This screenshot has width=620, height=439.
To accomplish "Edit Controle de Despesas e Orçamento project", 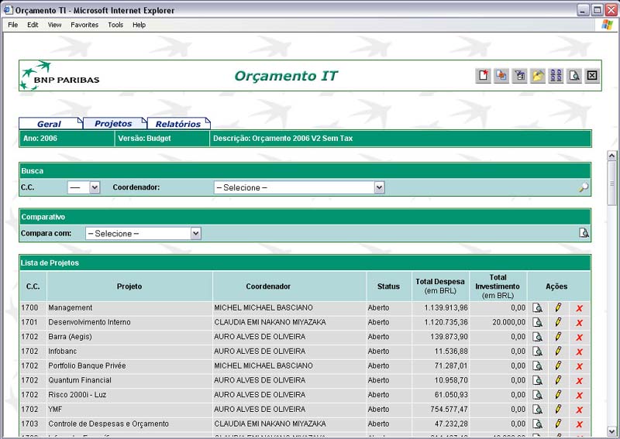I will click(558, 424).
